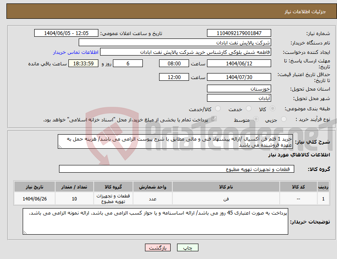
Task: Click the buyer notes text area
Action: point(155,221)
